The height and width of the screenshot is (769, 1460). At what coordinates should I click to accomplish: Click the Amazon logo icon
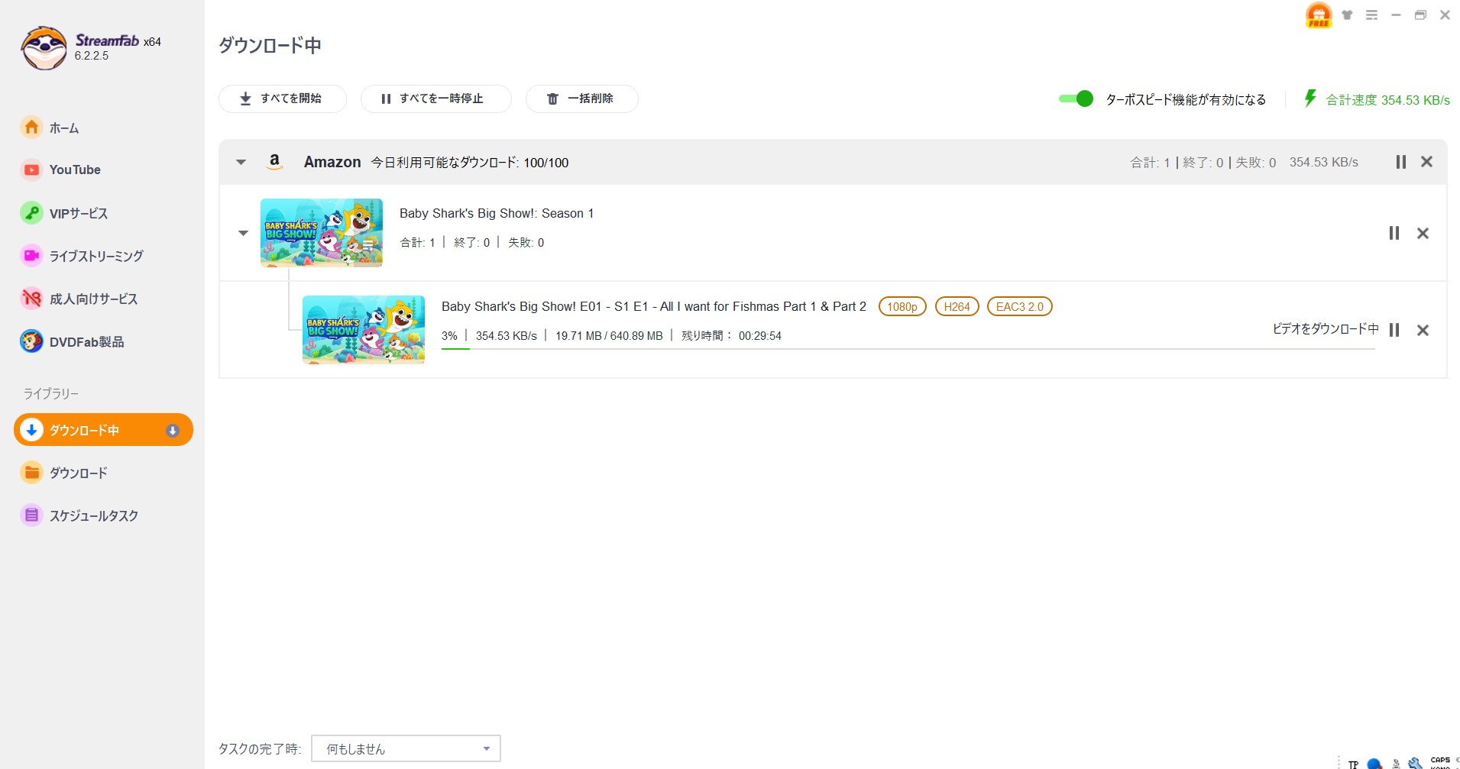[x=274, y=162]
